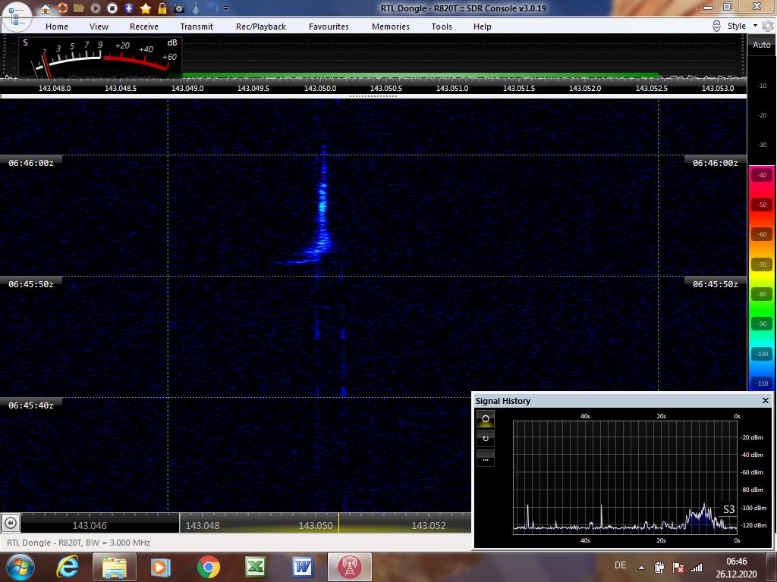Click the folder icon in quick access toolbar
Screen dimensions: 777x582
79,8
